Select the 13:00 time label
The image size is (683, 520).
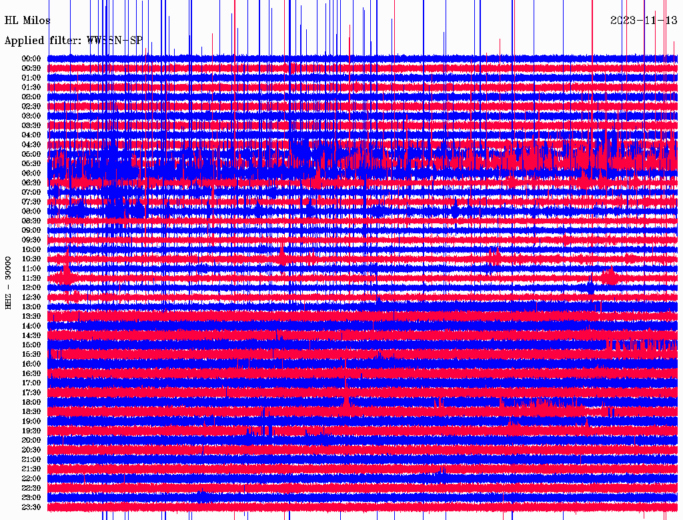click(x=31, y=307)
